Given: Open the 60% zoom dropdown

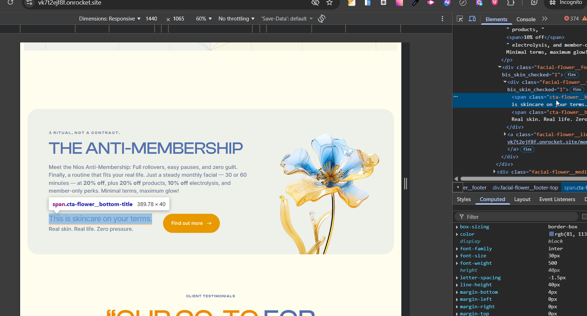Looking at the screenshot, I should point(204,19).
